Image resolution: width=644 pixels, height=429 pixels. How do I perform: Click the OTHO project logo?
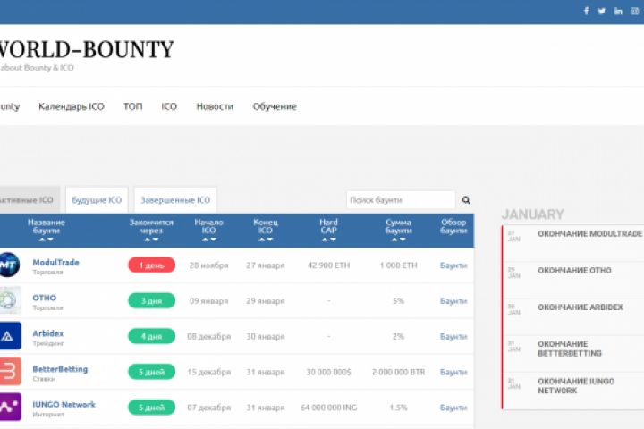[x=10, y=300]
